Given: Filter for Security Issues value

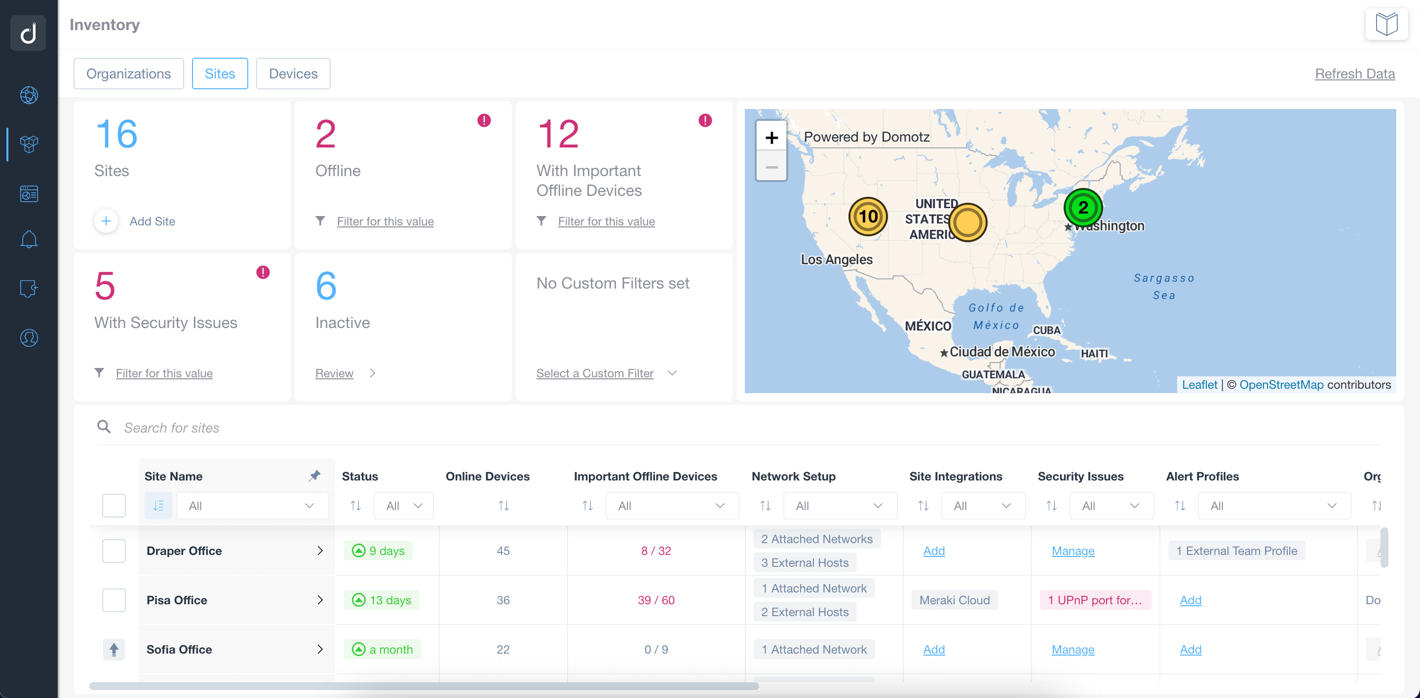Looking at the screenshot, I should point(164,373).
